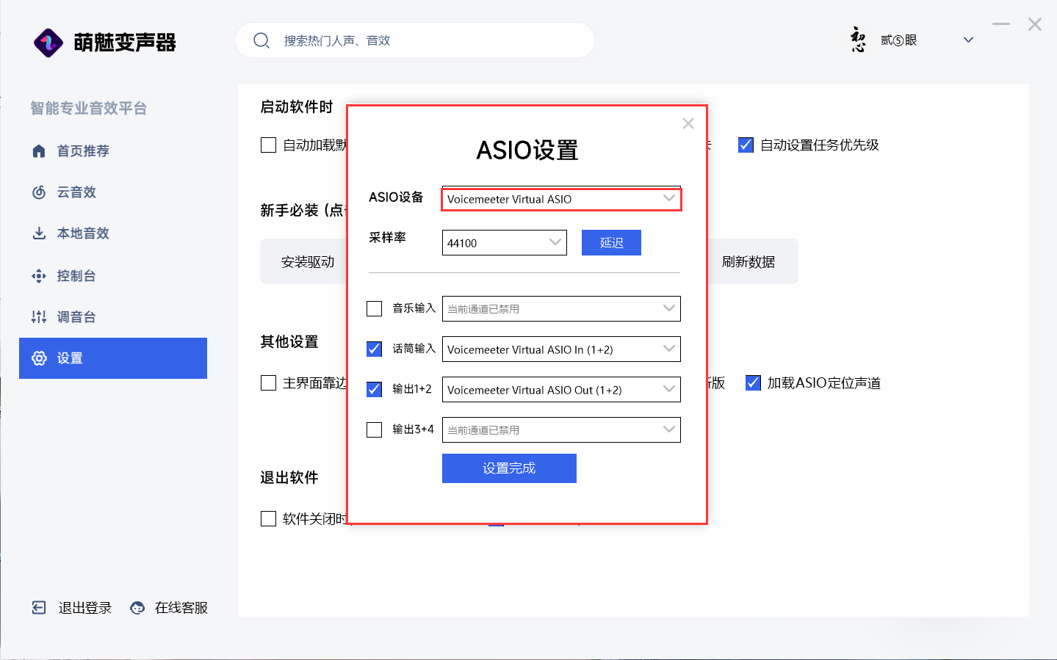This screenshot has height=660, width=1057.
Task: Open 在线客服 link
Action: 181,608
